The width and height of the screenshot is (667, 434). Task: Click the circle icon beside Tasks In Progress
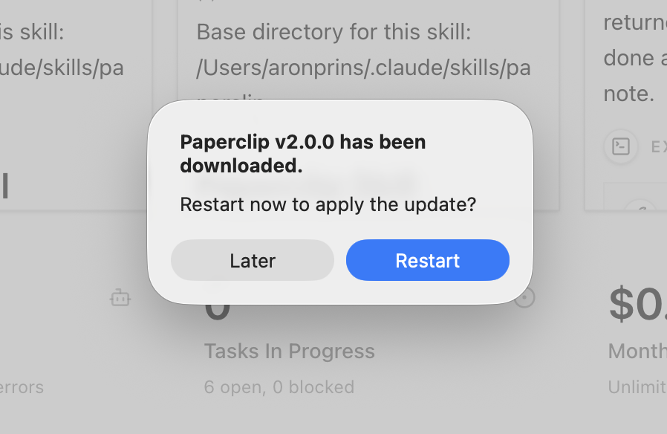tap(525, 298)
